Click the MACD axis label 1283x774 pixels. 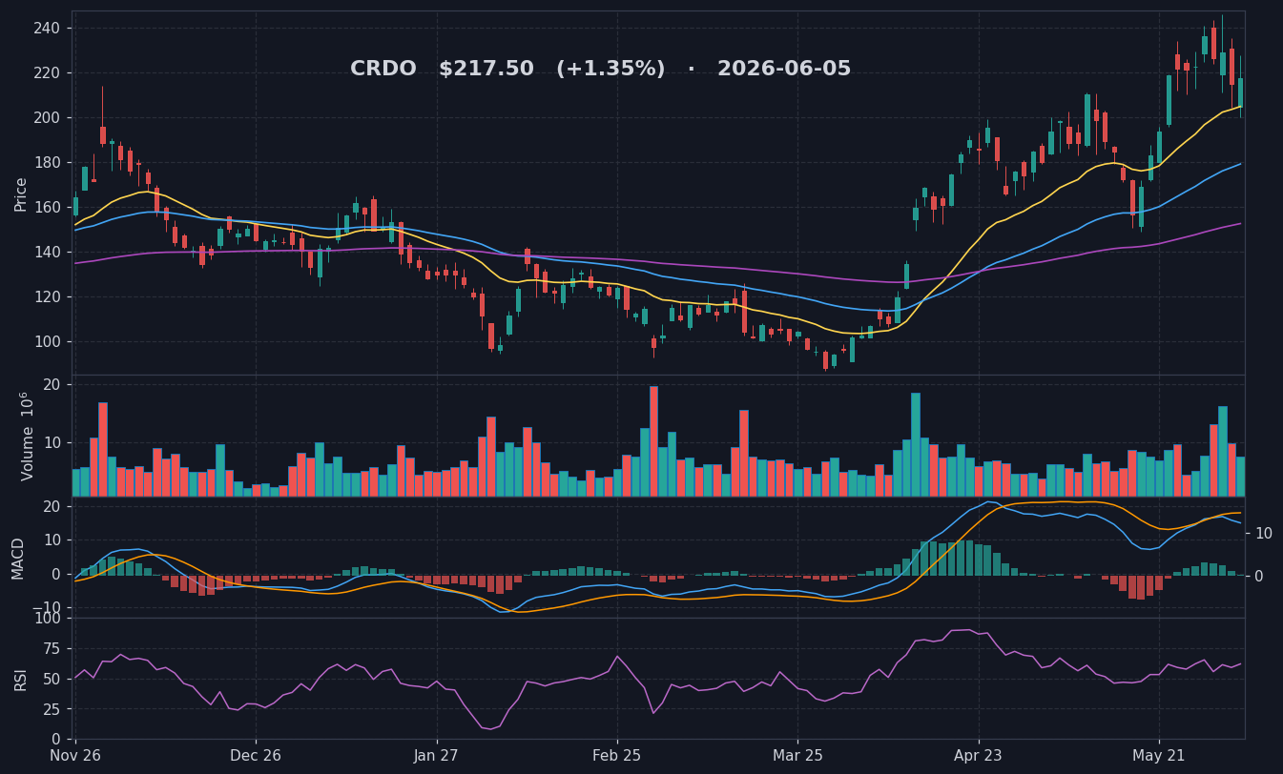coord(18,558)
